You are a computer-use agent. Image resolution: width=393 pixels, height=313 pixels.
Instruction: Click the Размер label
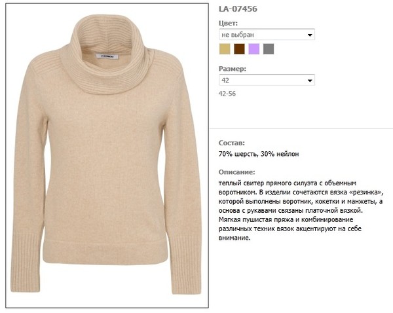pyautogui.click(x=233, y=69)
